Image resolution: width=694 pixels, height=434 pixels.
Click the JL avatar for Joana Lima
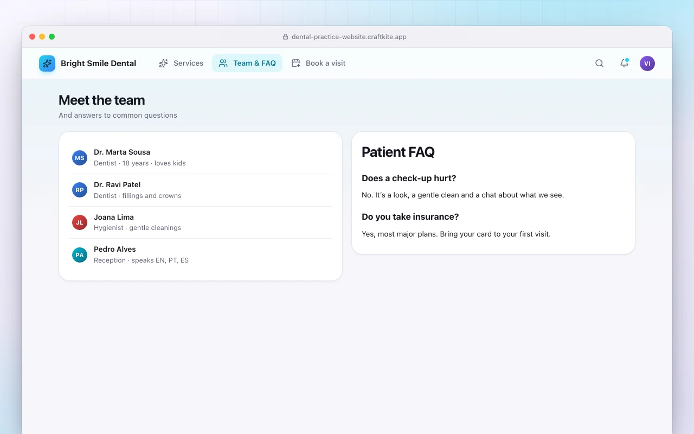(80, 222)
